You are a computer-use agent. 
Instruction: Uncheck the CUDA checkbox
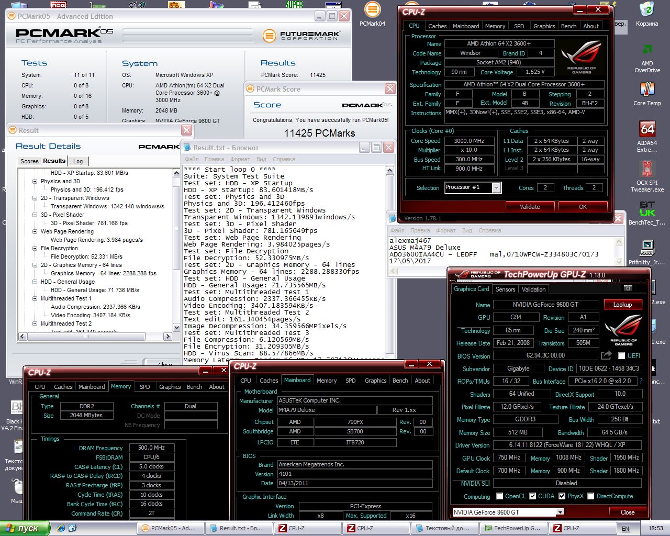point(533,496)
